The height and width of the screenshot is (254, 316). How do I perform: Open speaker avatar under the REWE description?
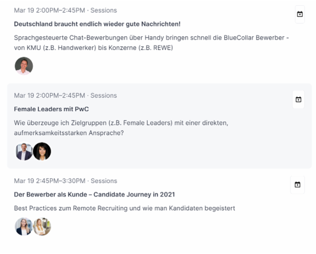(x=24, y=66)
